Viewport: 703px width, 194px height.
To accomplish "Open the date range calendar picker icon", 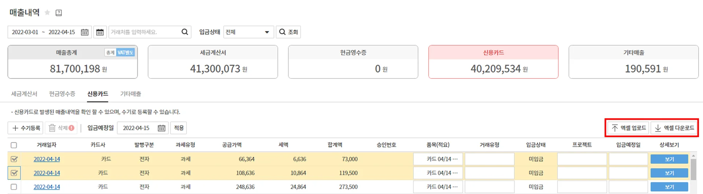I will click(x=85, y=32).
